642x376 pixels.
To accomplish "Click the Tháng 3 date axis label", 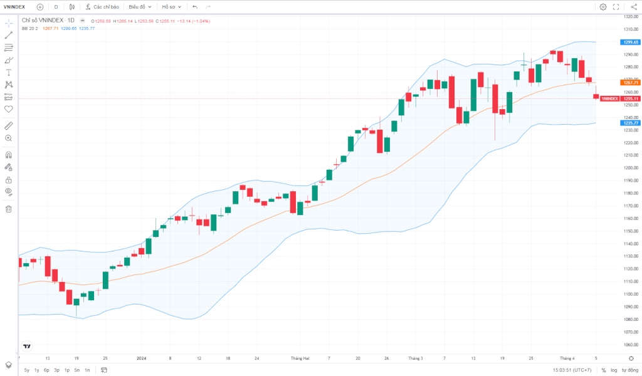I will tap(415, 358).
